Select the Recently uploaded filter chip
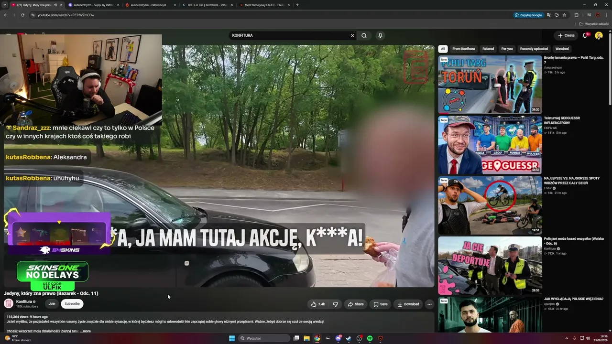This screenshot has width=612, height=344. [x=534, y=49]
